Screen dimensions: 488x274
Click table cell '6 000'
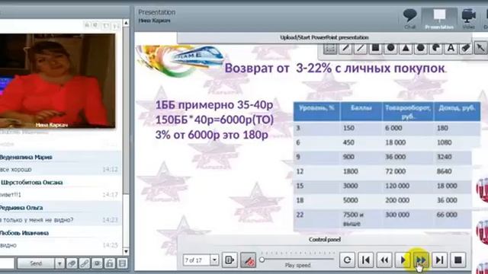pos(393,128)
